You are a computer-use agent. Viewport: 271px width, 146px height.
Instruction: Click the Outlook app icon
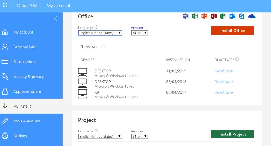232,16
